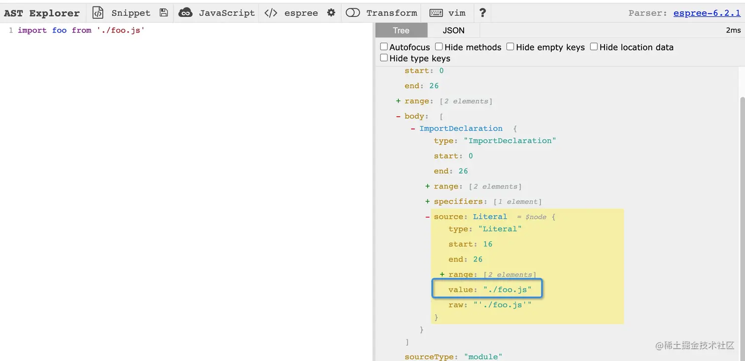Open help question mark icon
Screen dimensions: 745x361
click(x=482, y=13)
